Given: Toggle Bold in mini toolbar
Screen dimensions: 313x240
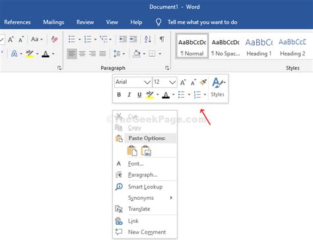Looking at the screenshot, I should tap(119, 95).
